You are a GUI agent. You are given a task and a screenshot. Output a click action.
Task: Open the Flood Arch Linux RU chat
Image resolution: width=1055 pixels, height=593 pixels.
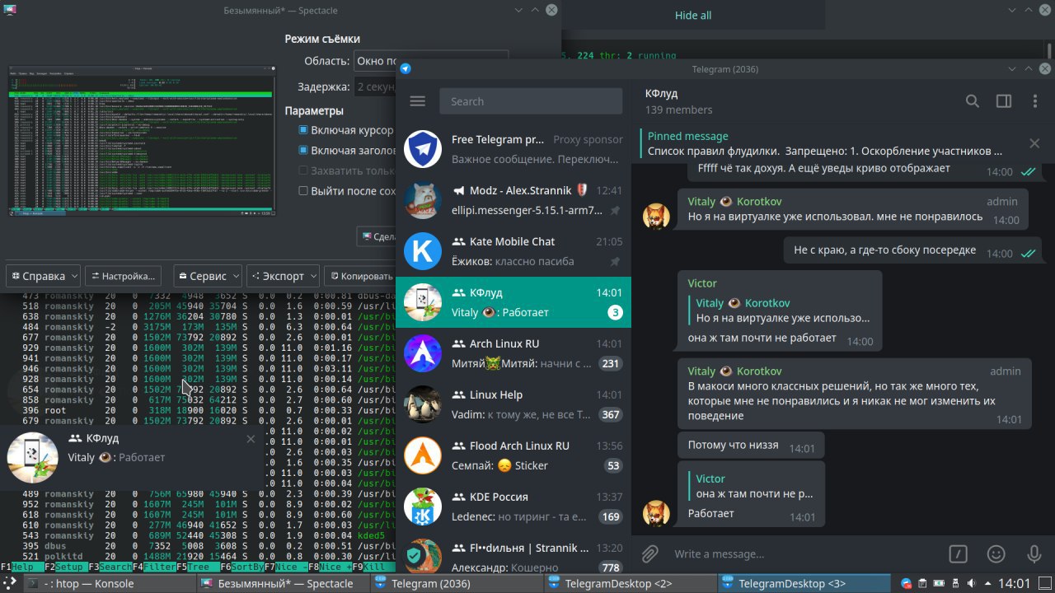click(513, 455)
